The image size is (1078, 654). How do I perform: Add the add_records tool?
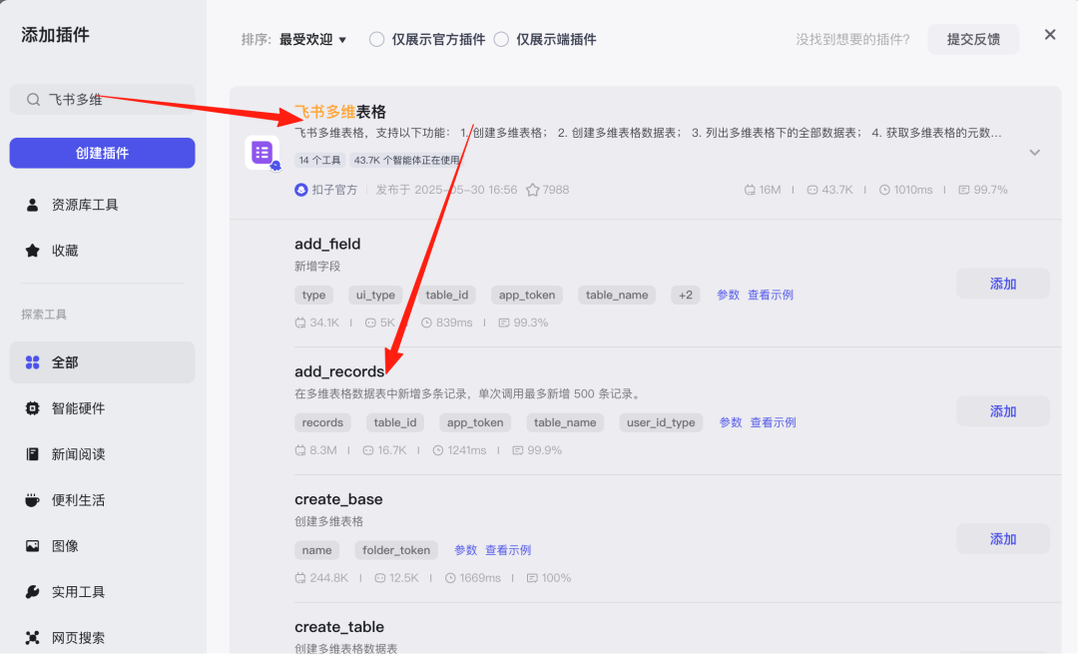point(1002,411)
